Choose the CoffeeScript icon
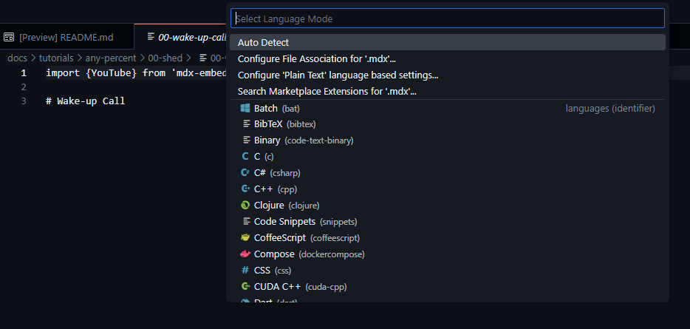This screenshot has width=690, height=329. 245,238
